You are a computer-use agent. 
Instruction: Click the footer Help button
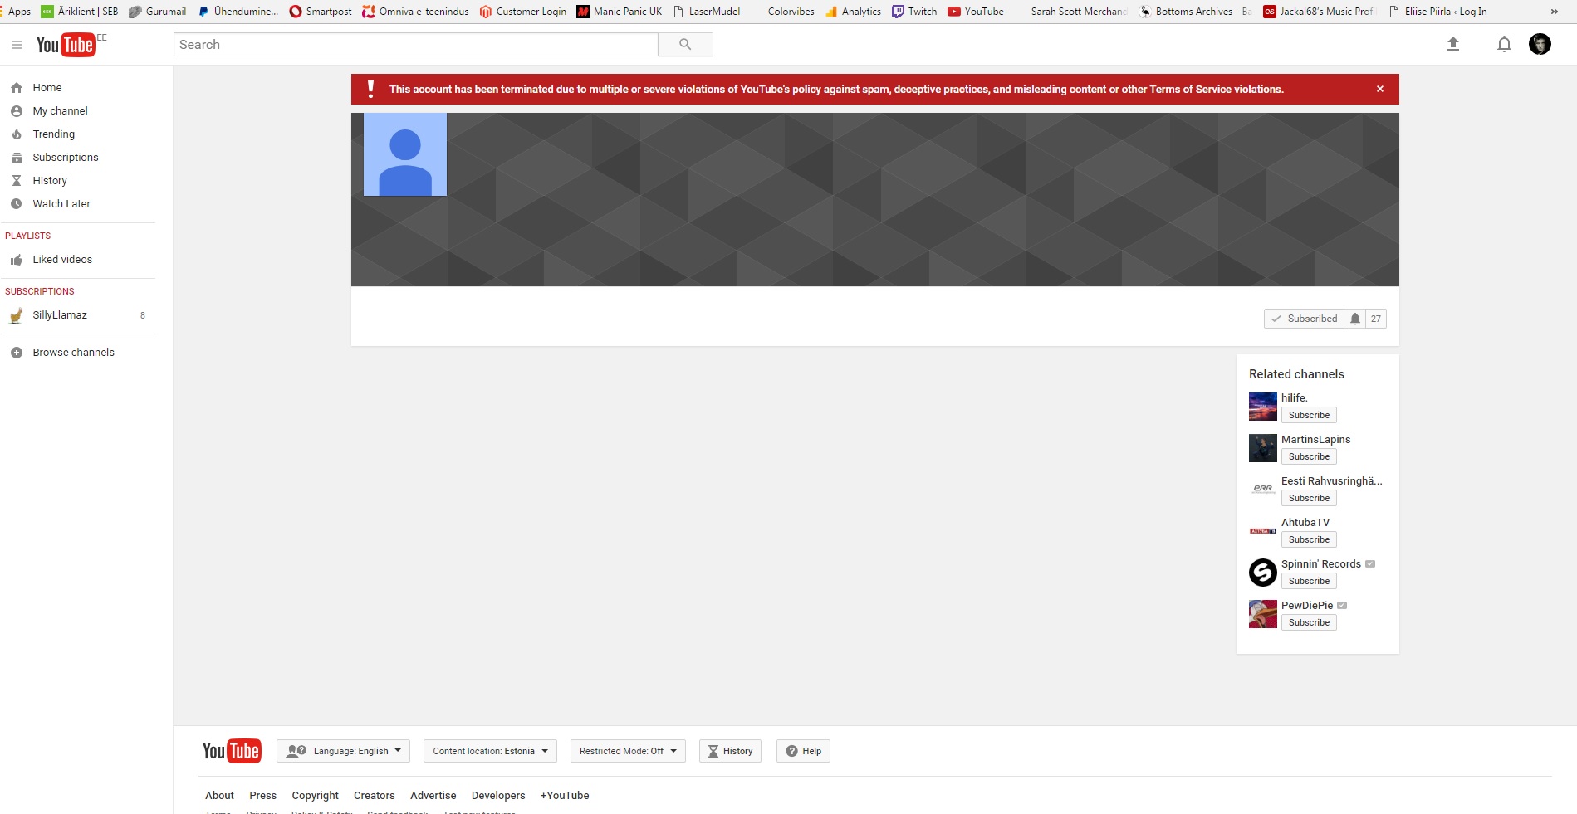pos(803,751)
